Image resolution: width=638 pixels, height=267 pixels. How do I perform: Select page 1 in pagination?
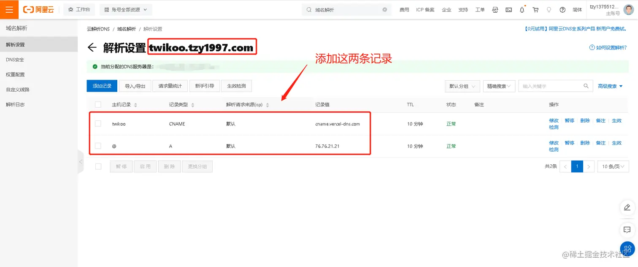(x=577, y=166)
